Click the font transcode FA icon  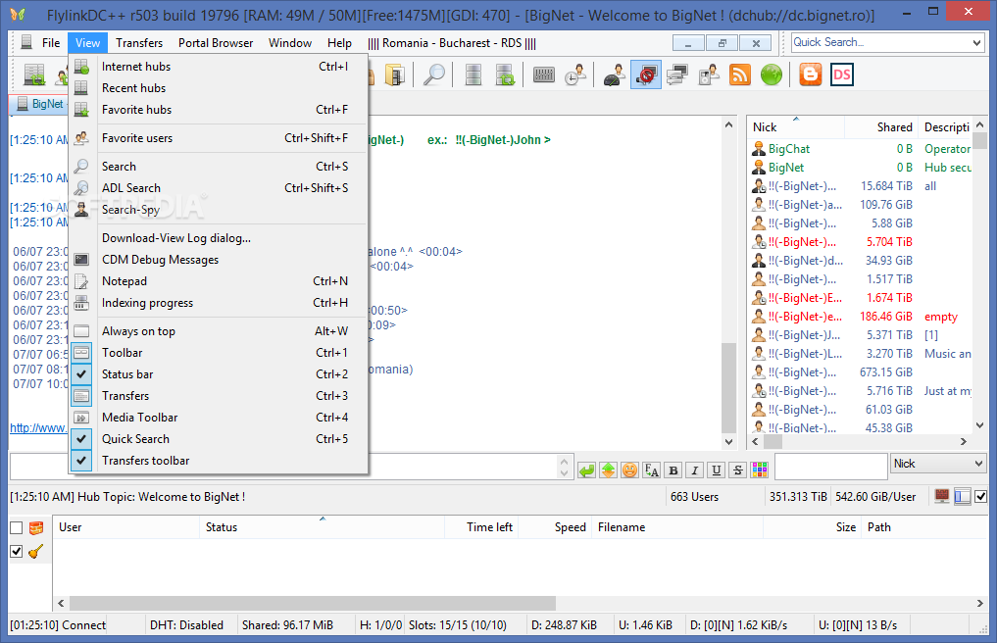point(651,470)
